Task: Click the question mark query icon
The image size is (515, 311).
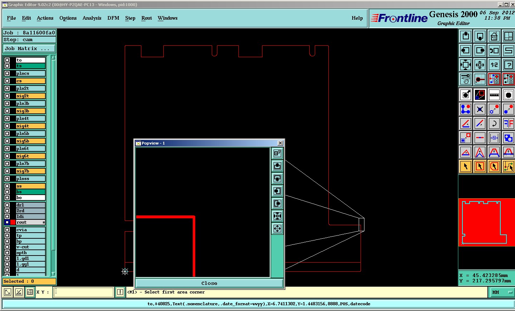Action: pyautogui.click(x=508, y=65)
